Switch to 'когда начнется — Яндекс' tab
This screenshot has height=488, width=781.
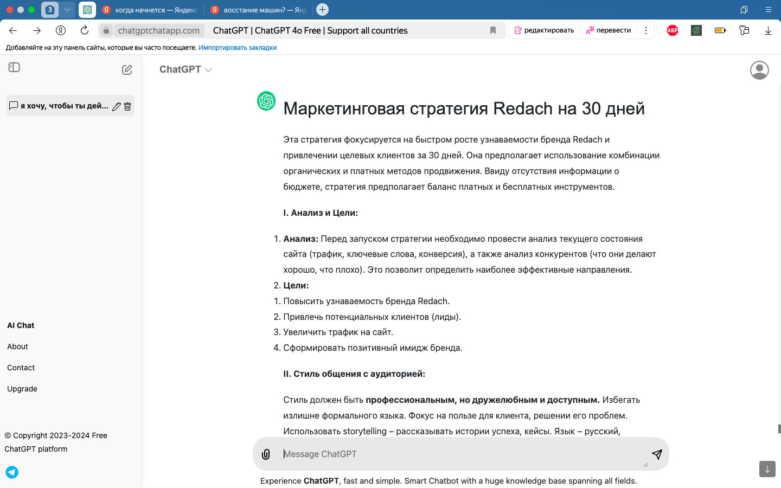tap(151, 10)
